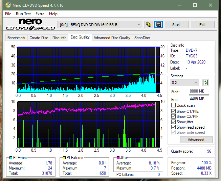Click the Exit button
The height and width of the screenshot is (181, 221).
click(202, 25)
